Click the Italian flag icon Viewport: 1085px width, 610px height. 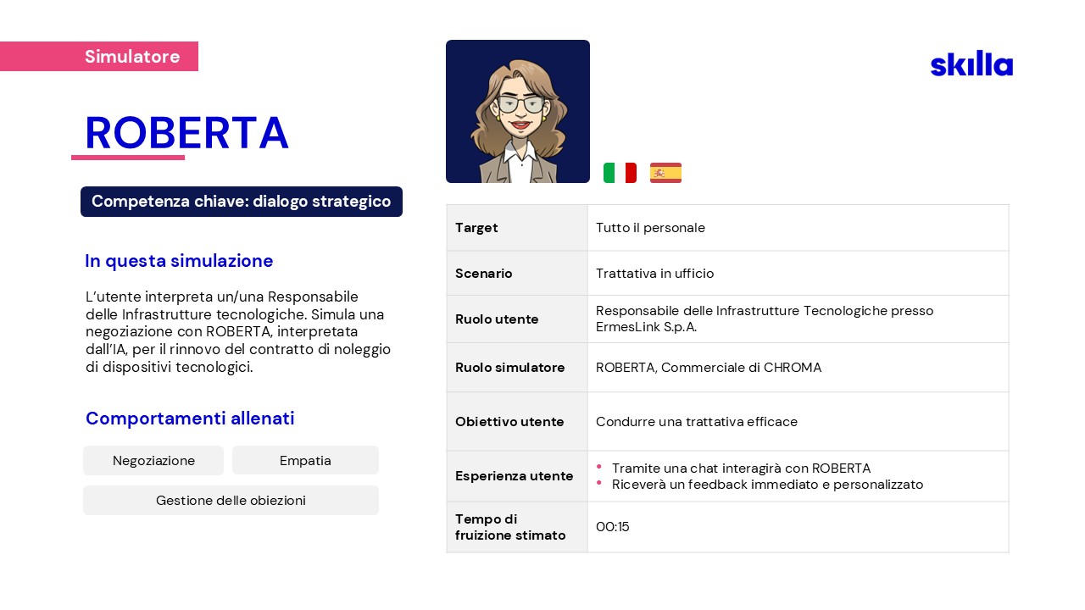pos(620,173)
